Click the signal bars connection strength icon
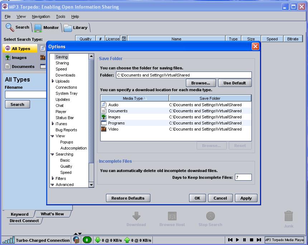This screenshot has height=245, width=308. pos(9,240)
